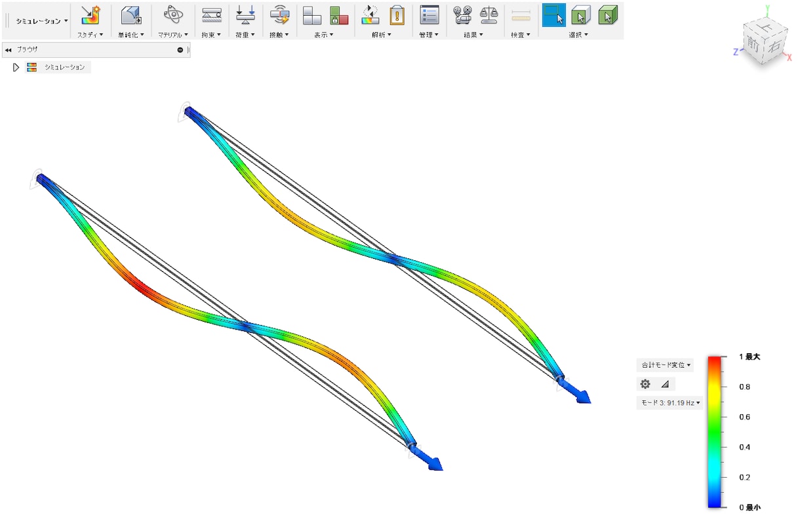Click the red X axis on ViewCube
This screenshot has height=521, width=800.
tap(790, 58)
